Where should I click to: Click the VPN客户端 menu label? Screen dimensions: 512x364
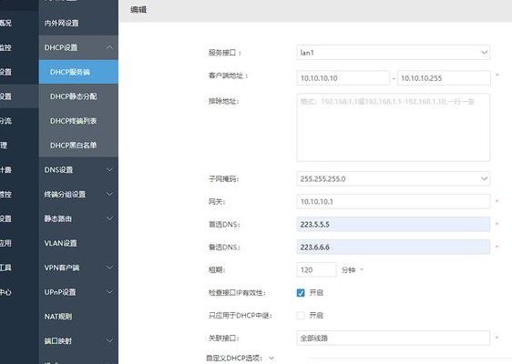pos(62,268)
